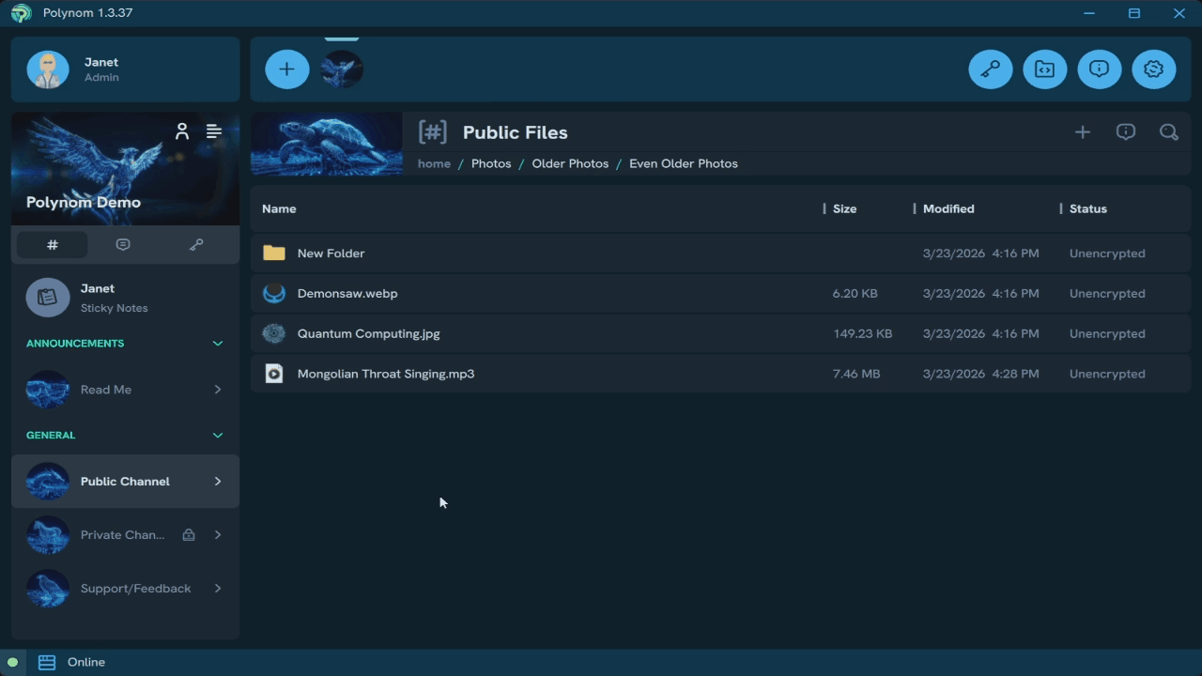Screen dimensions: 1202x676
Task: Select the key tab in the sidebar
Action: [196, 244]
